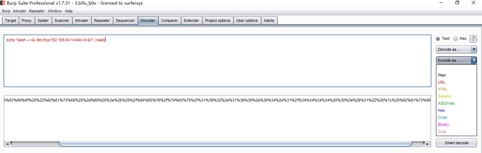Choose ASCII hex encoding option
Screen dimensions: 482x153
pyautogui.click(x=446, y=103)
